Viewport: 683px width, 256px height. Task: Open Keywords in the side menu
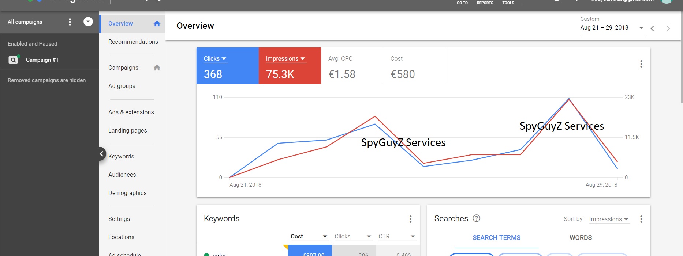121,156
